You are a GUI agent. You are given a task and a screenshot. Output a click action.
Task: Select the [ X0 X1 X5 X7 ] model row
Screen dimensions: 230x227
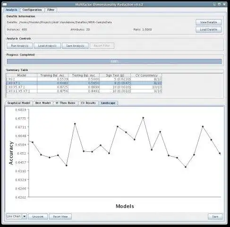tap(84, 91)
